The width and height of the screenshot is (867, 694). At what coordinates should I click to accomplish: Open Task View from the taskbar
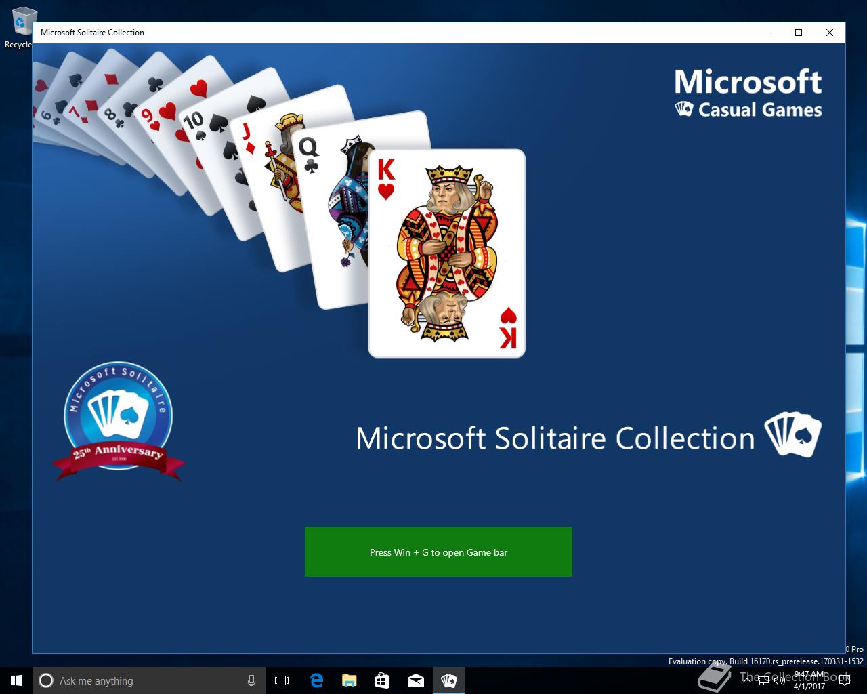[x=282, y=680]
